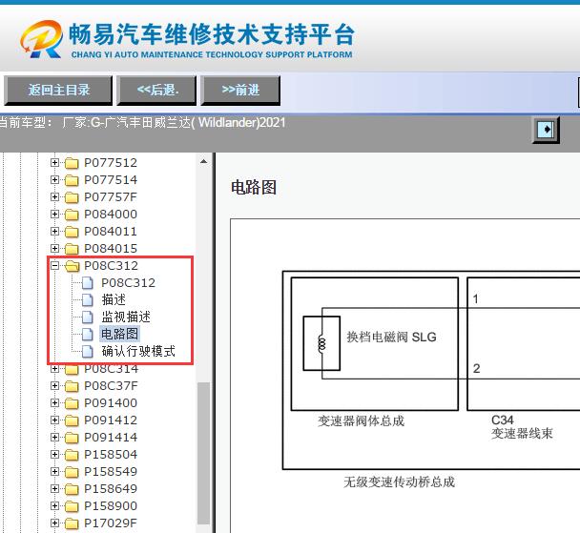This screenshot has width=580, height=533.
Task: Click the P17029F folder icon
Action: (x=72, y=523)
